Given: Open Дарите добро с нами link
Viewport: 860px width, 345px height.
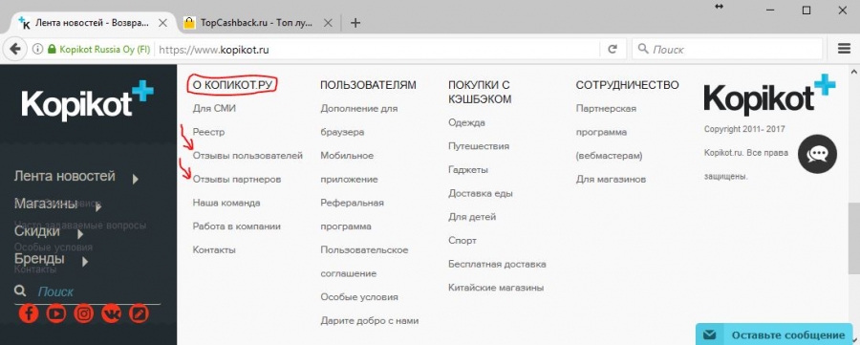Looking at the screenshot, I should (x=370, y=321).
